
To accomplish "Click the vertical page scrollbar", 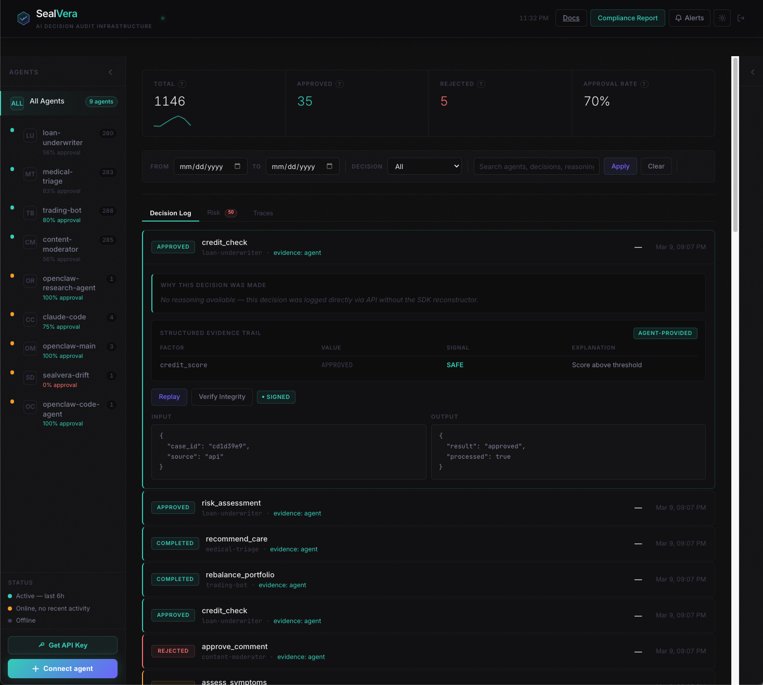I will [x=735, y=146].
